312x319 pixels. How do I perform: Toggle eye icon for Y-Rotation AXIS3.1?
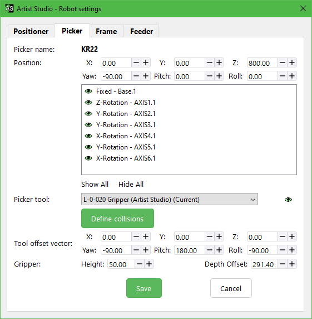point(88,125)
